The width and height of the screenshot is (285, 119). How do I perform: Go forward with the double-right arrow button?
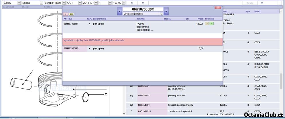point(143,3)
